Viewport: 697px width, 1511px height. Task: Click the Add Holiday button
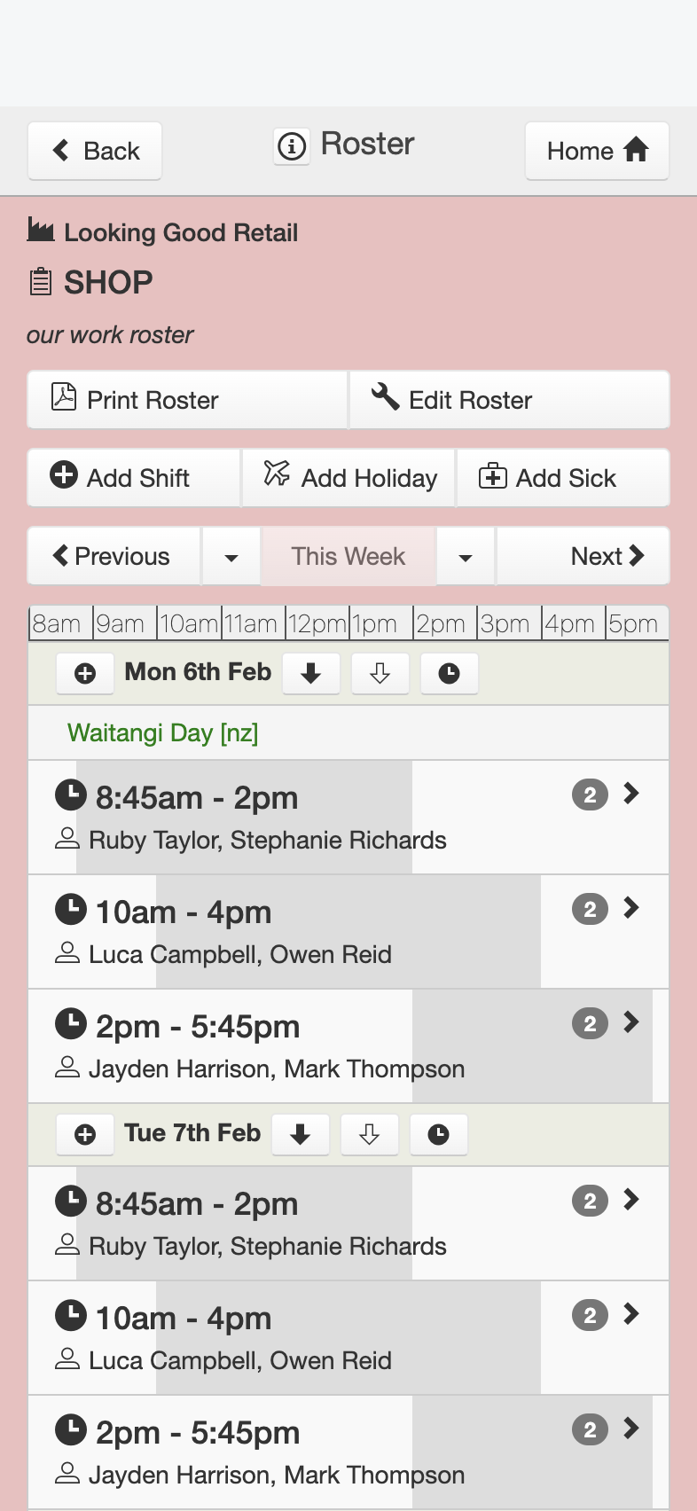348,478
